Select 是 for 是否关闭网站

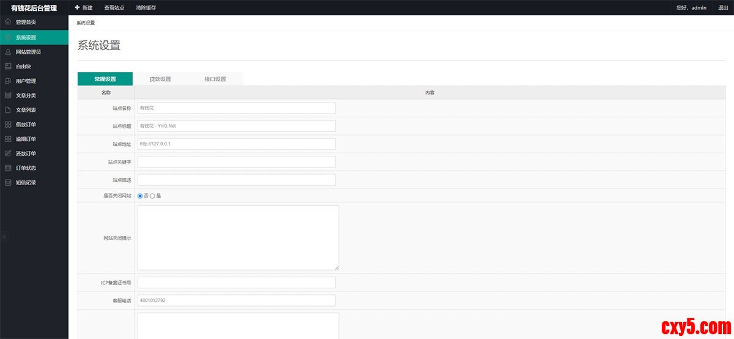pos(152,196)
